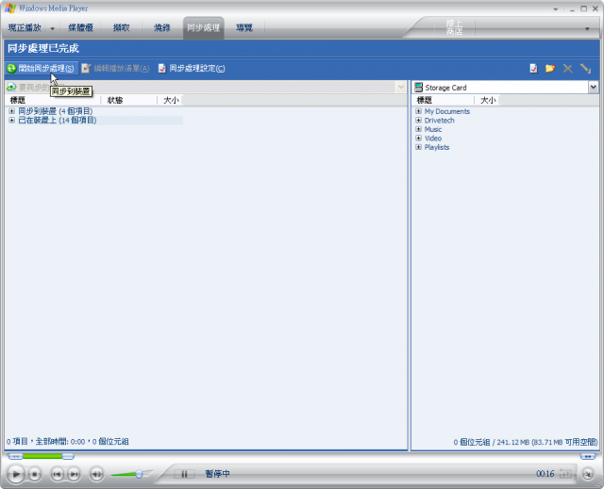
Task: Expand the 同步到裝置 (4 個項目) node
Action: [11, 111]
